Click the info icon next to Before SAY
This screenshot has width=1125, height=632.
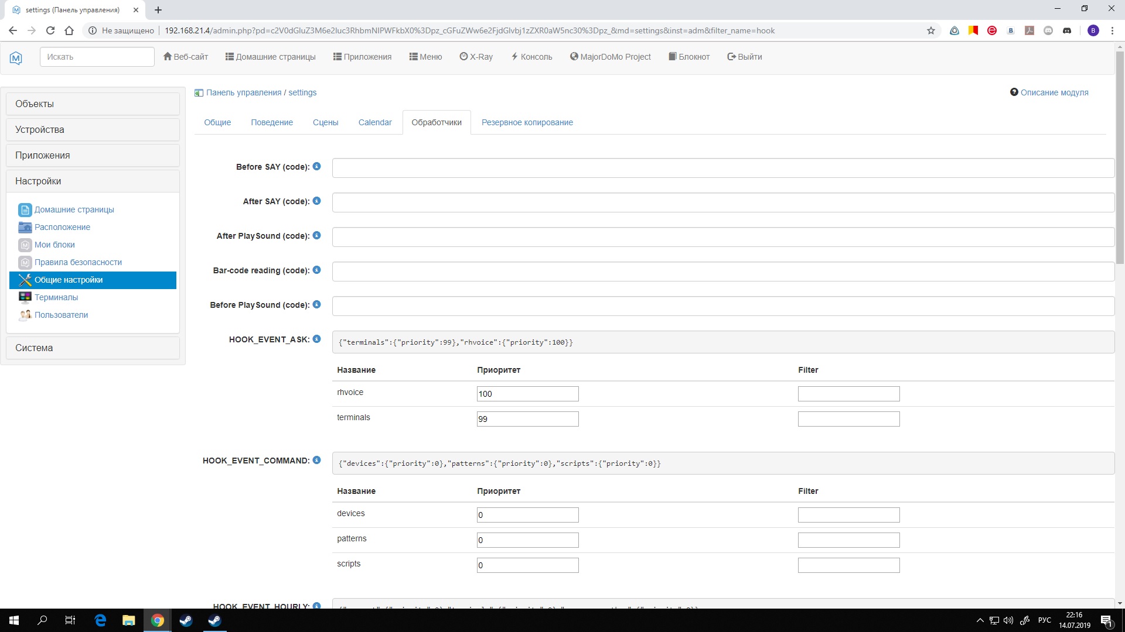tap(316, 166)
